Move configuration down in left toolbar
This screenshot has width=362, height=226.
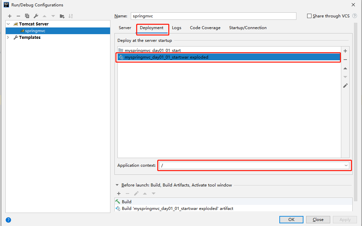click(x=53, y=16)
